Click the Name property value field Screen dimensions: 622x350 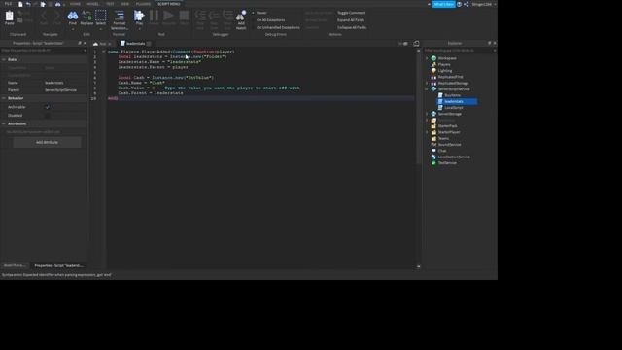click(65, 83)
